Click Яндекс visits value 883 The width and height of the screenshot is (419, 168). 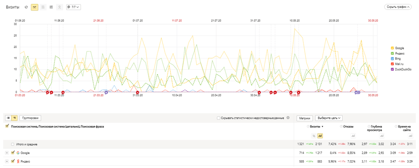coord(320,161)
